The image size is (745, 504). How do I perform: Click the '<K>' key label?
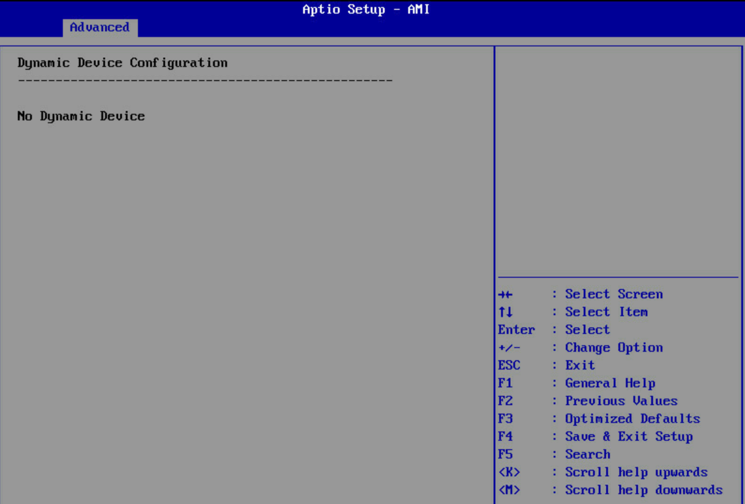click(509, 472)
